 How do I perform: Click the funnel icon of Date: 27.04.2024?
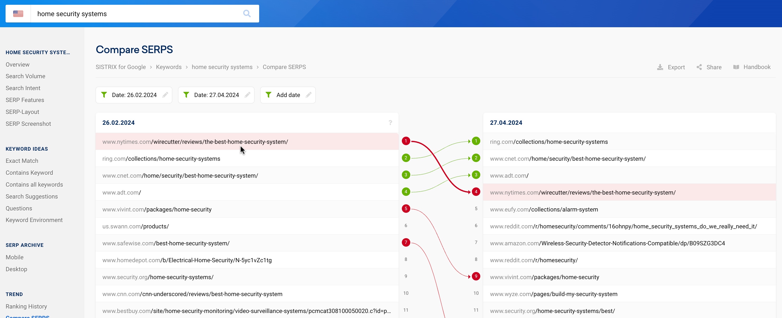(x=186, y=95)
